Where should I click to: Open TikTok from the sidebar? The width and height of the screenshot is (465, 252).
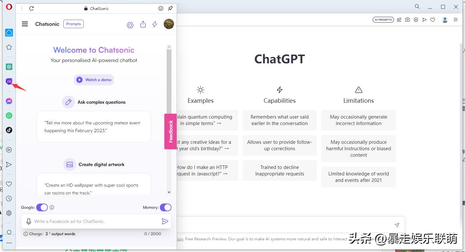click(x=9, y=130)
